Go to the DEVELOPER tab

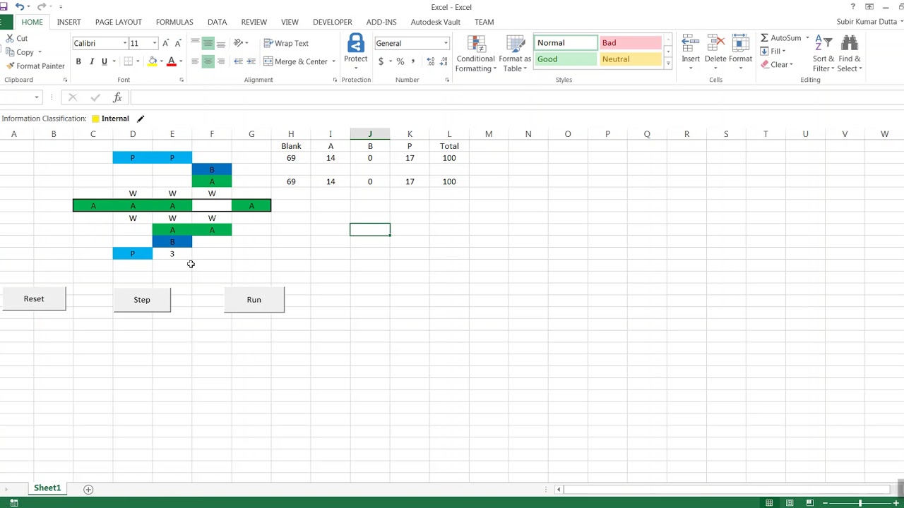(x=332, y=22)
